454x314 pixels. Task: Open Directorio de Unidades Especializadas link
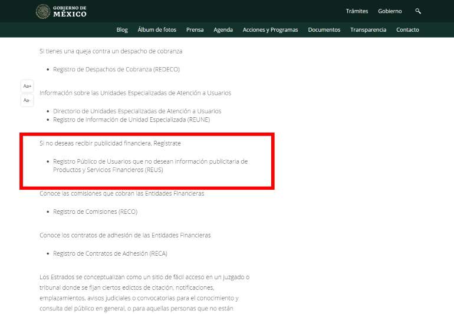pyautogui.click(x=137, y=111)
